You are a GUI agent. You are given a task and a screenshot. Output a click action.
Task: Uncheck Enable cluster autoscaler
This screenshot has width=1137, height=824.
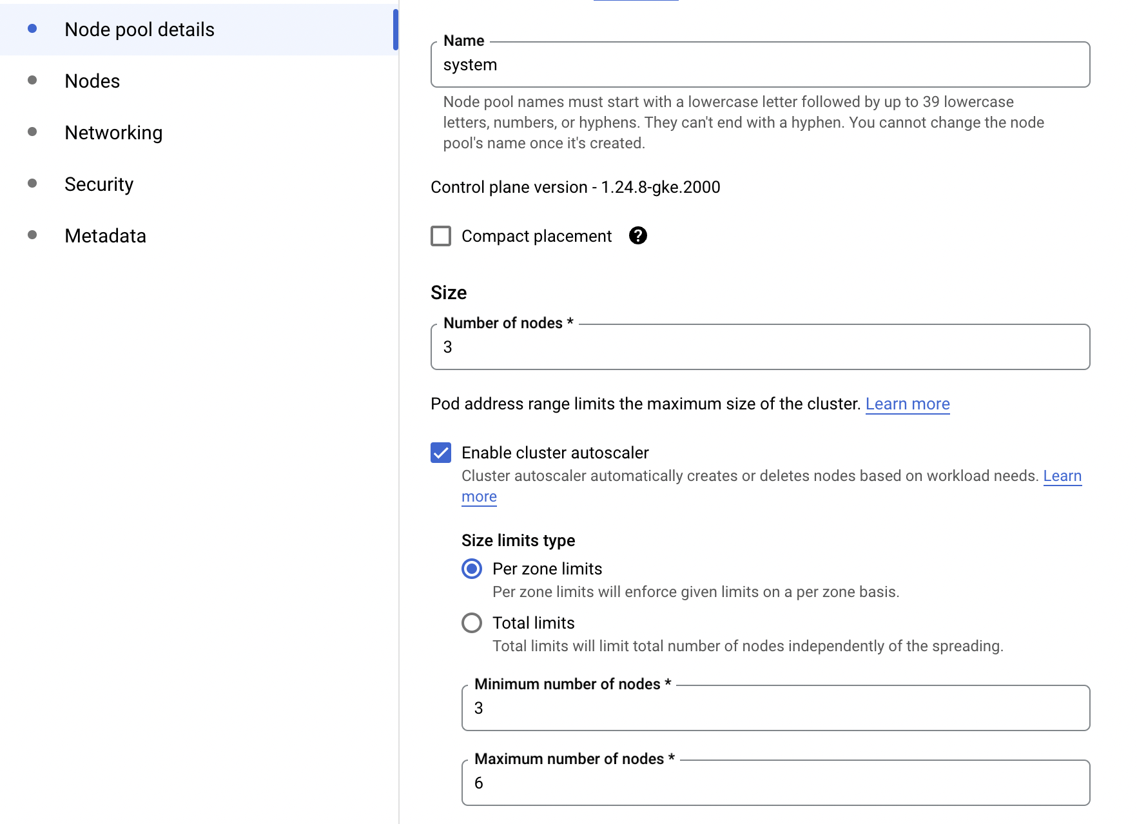click(441, 453)
